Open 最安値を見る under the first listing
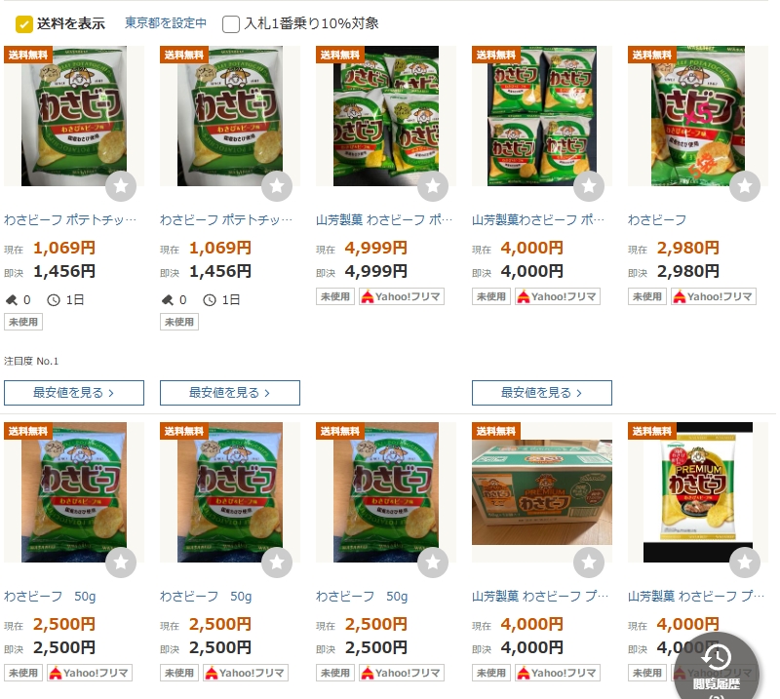Image resolution: width=780 pixels, height=699 pixels. [x=74, y=393]
